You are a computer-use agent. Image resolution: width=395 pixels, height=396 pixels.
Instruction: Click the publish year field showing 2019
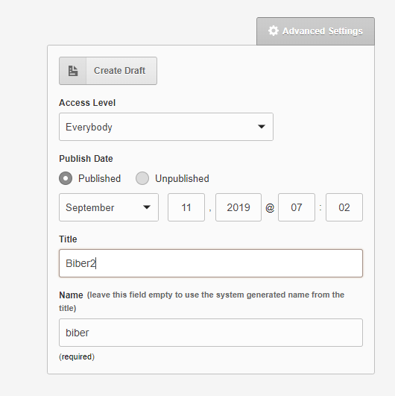[238, 207]
